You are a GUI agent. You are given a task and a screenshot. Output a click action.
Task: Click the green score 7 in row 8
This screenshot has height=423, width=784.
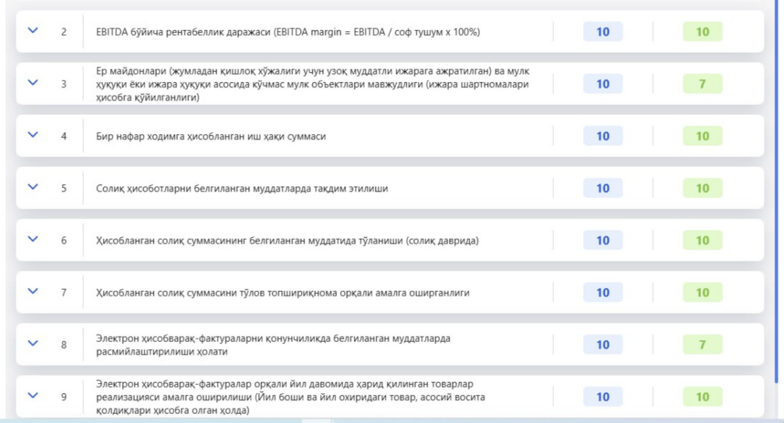click(702, 345)
